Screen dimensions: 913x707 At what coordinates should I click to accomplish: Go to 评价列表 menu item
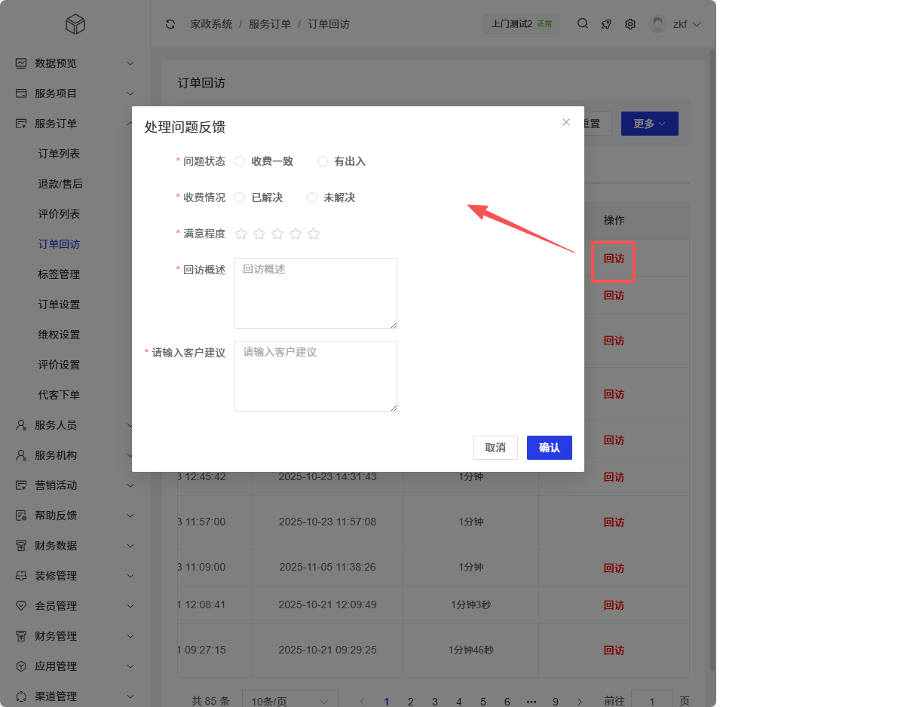point(59,214)
